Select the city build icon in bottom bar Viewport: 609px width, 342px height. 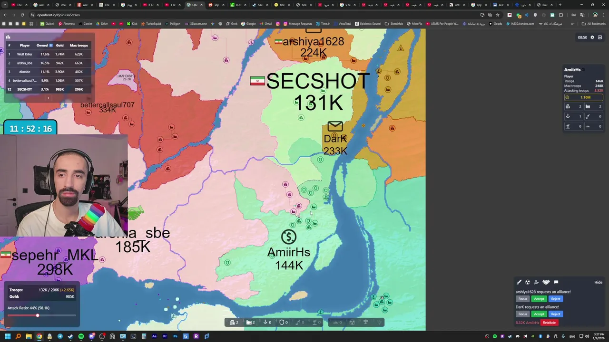pyautogui.click(x=232, y=322)
